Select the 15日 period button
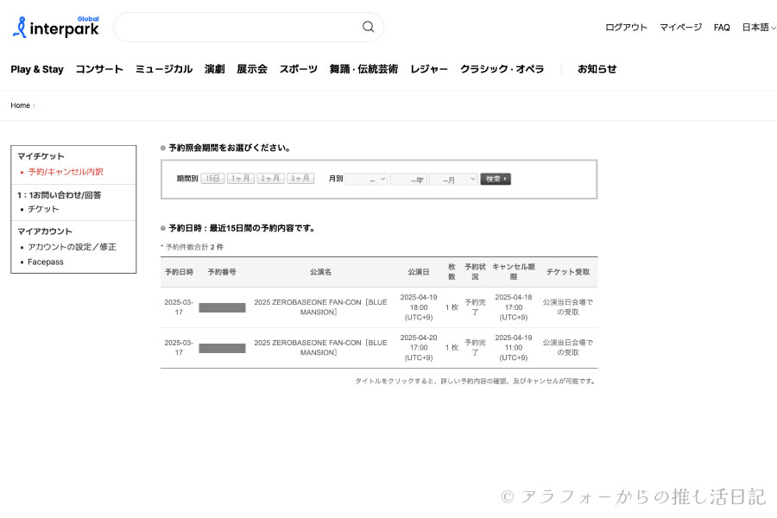This screenshot has width=777, height=518. (x=212, y=179)
